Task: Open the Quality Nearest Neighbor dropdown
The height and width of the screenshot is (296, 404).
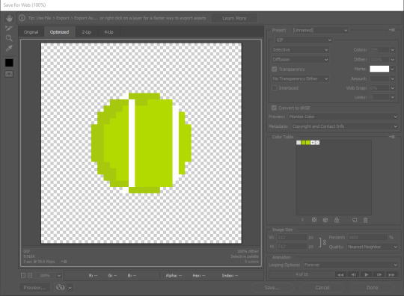Action: tap(373, 247)
